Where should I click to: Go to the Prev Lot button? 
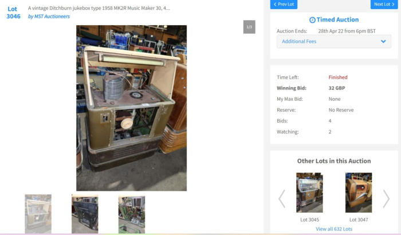point(284,5)
